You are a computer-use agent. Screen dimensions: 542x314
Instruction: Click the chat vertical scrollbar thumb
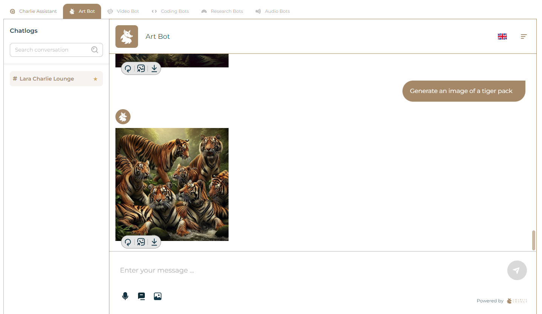pos(534,240)
